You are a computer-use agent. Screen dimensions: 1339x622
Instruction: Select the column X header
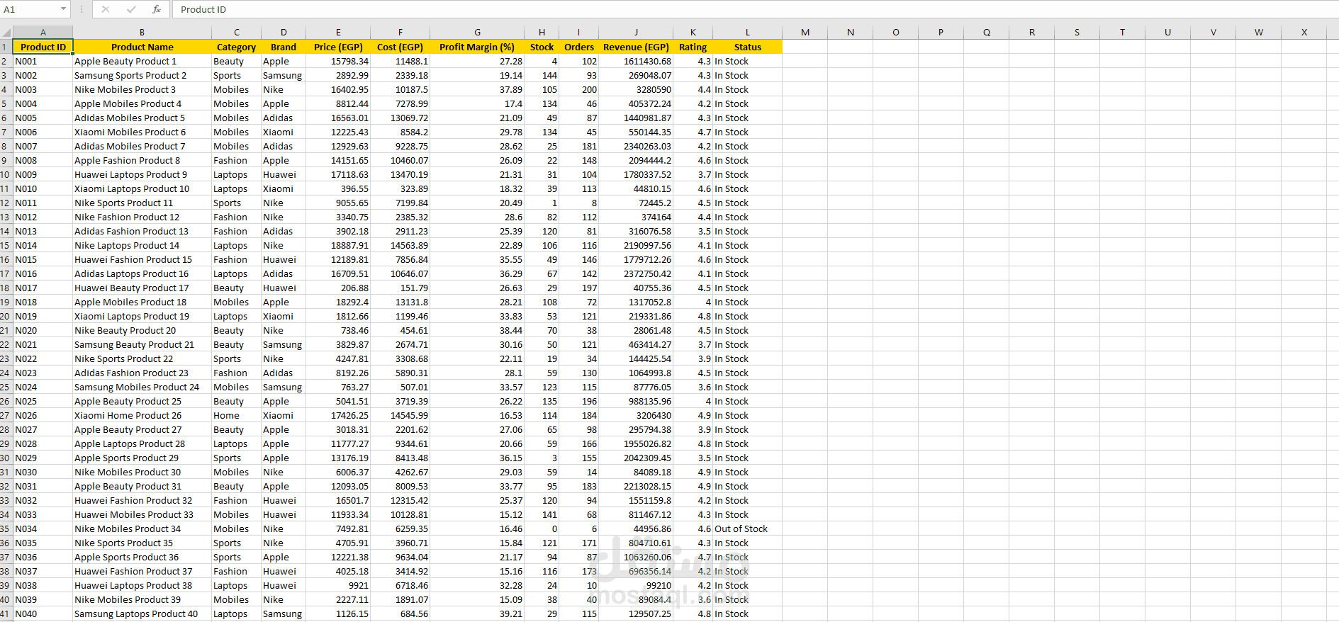[x=1304, y=32]
